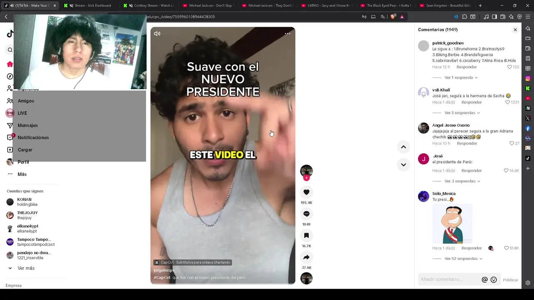This screenshot has width=534, height=300.
Task: Toggle video sound with the speaker icon
Action: click(157, 34)
